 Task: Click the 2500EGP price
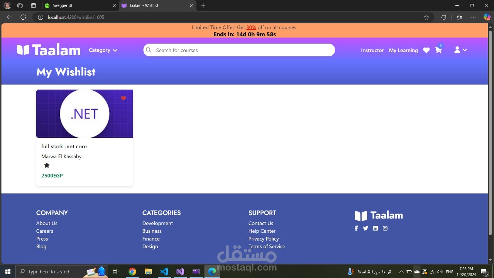click(x=52, y=176)
